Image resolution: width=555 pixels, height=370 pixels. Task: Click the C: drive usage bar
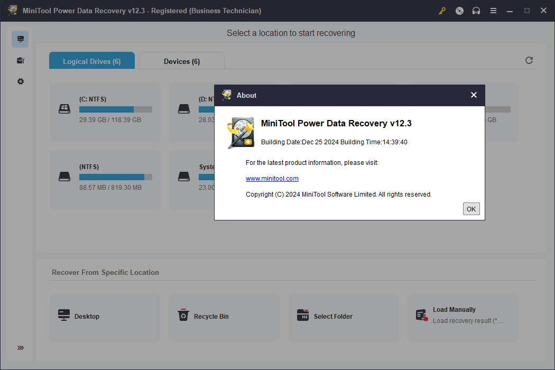tap(116, 109)
